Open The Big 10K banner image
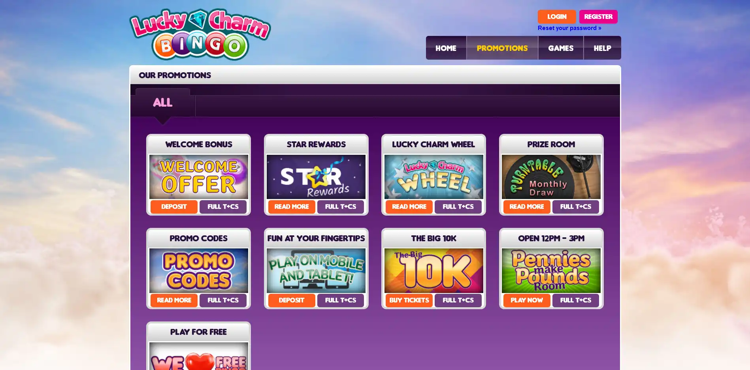The image size is (750, 370). click(x=434, y=270)
